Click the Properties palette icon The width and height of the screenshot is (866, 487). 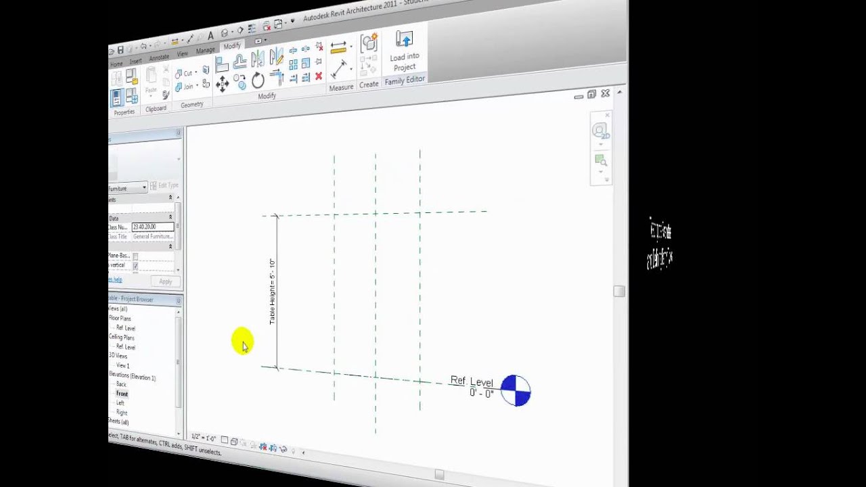coord(117,97)
